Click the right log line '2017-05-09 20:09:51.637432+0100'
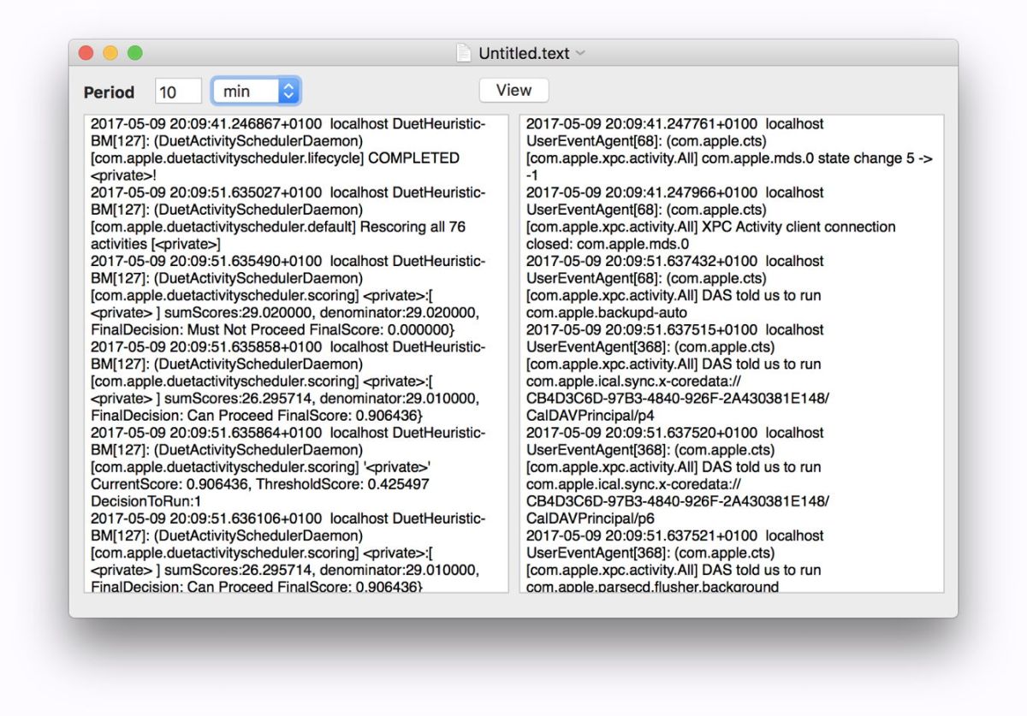 point(642,261)
